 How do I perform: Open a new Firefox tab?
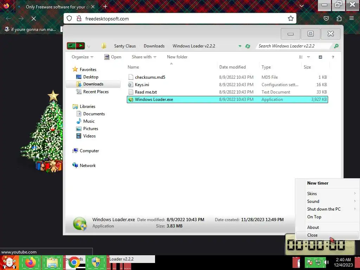[x=105, y=6]
